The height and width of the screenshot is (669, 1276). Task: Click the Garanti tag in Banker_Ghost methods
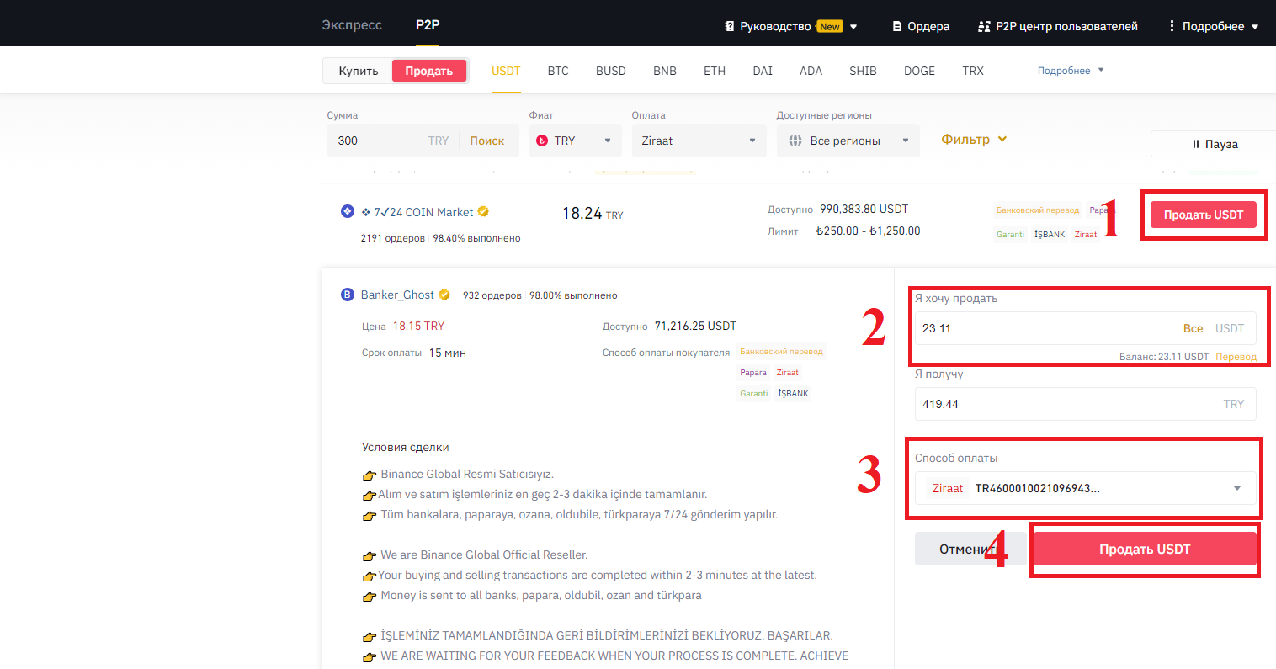click(x=754, y=393)
